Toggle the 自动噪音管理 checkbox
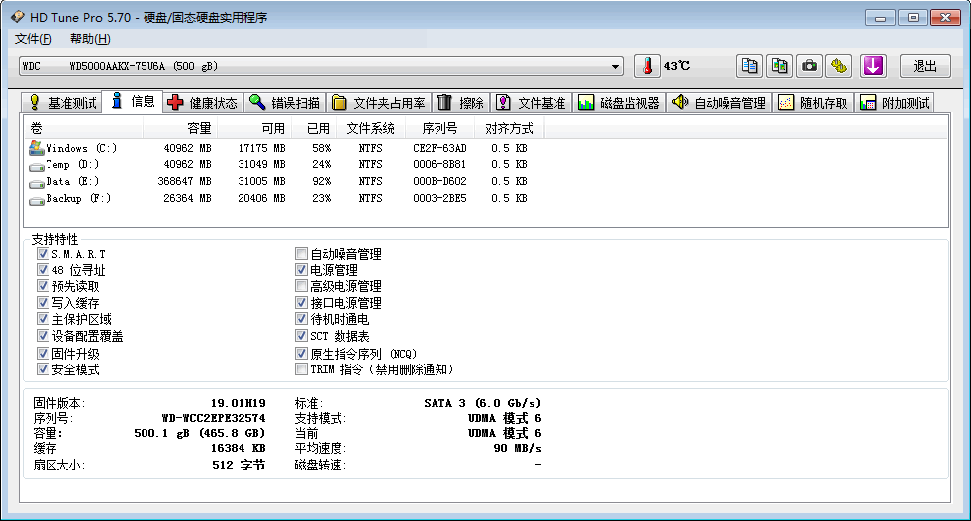Image resolution: width=971 pixels, height=521 pixels. click(302, 254)
